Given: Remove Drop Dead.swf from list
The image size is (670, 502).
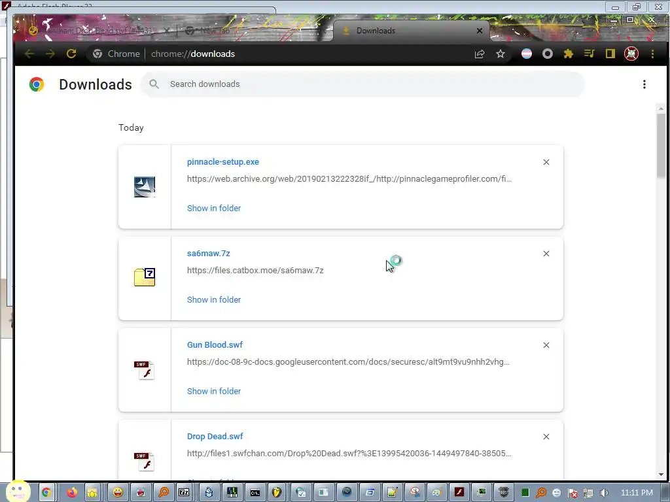Looking at the screenshot, I should point(546,437).
